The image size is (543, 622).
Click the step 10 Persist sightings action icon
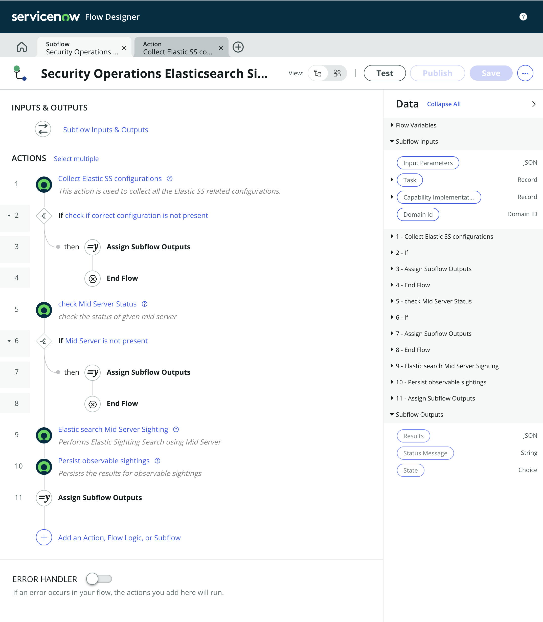coord(44,467)
